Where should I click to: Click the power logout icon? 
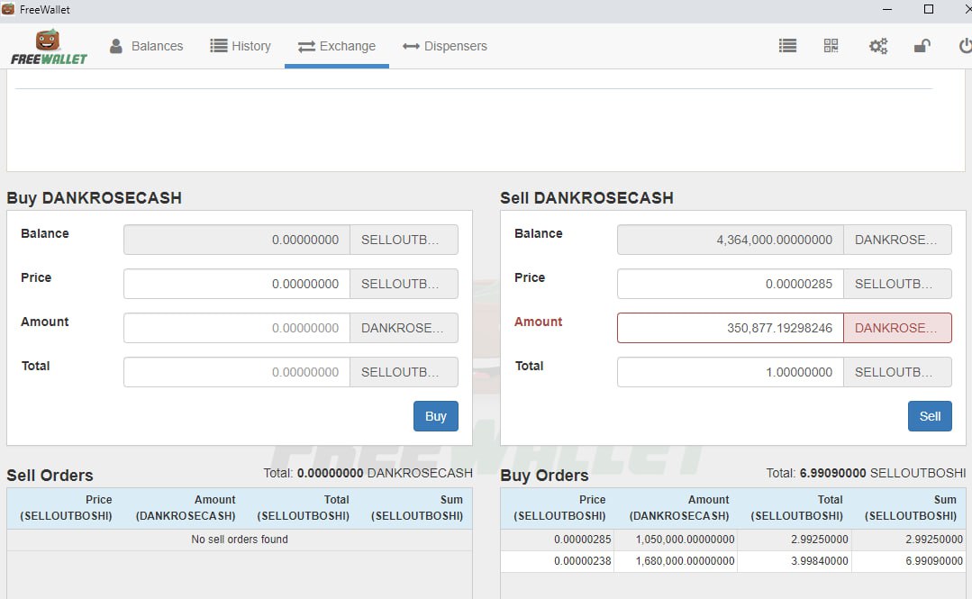click(965, 46)
